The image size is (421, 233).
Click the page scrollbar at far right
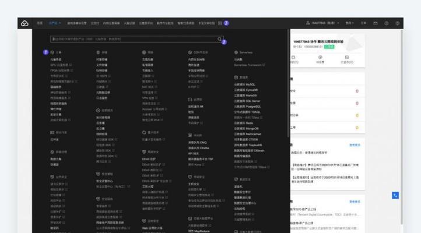[x=402, y=126]
